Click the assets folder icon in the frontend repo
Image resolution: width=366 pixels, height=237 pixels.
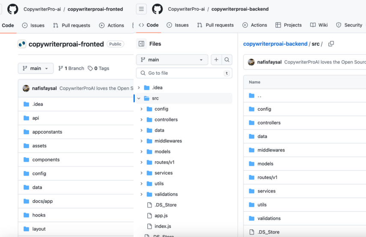tap(27, 146)
